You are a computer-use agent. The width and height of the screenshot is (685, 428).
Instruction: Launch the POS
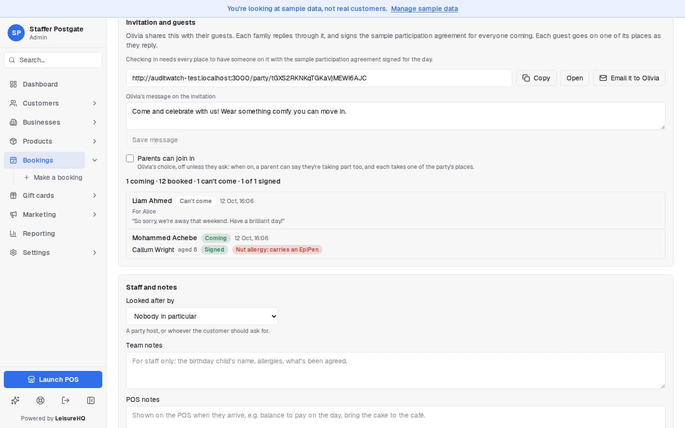(53, 379)
